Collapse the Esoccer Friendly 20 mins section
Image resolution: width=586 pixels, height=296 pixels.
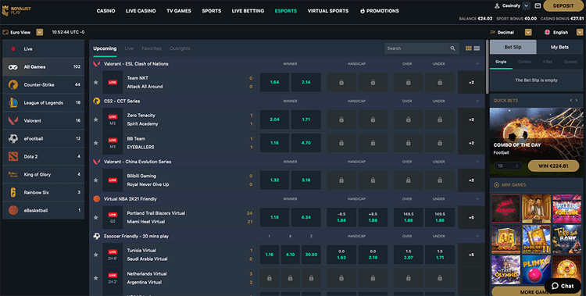pos(477,236)
